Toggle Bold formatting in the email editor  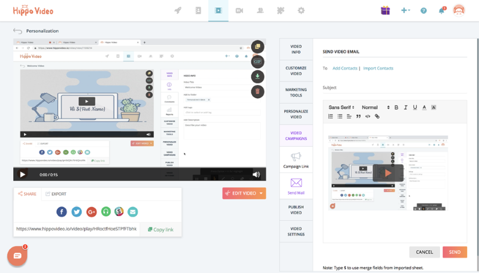(396, 108)
